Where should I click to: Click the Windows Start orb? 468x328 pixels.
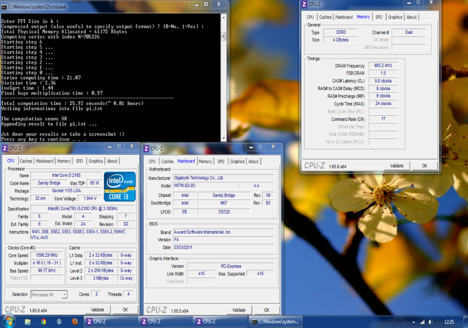[x=9, y=321]
